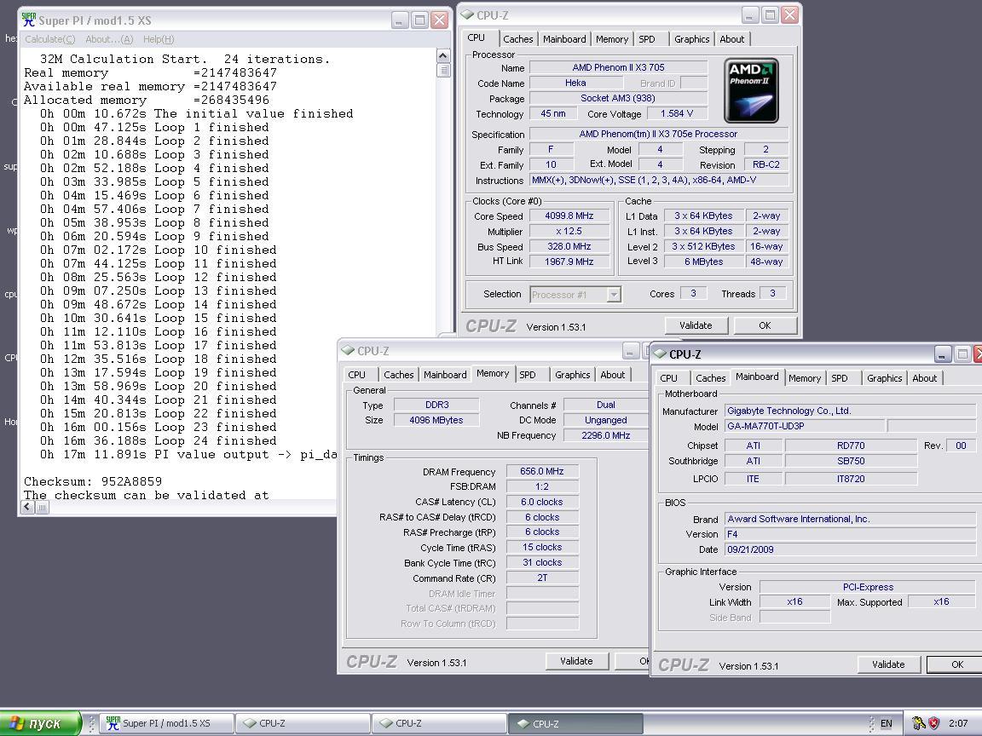Open the Windows Start (пуск) button
982x736 pixels.
pos(40,723)
